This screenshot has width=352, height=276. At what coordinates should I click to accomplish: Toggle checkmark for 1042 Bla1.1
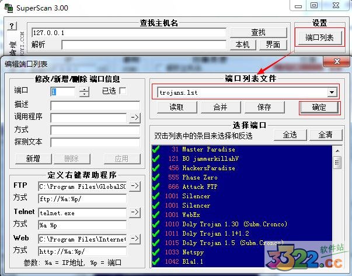(x=156, y=261)
